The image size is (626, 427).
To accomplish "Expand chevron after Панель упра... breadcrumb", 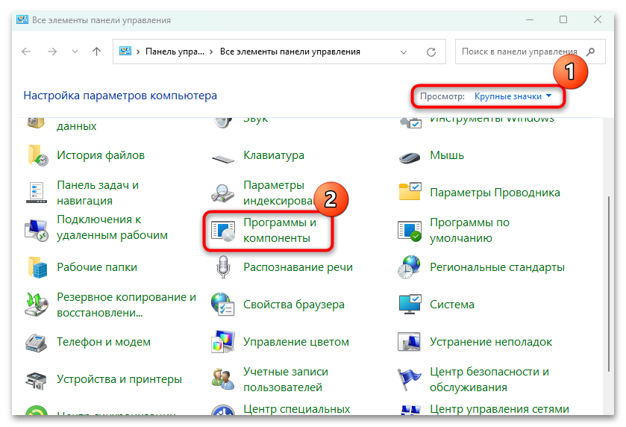I will tap(211, 52).
